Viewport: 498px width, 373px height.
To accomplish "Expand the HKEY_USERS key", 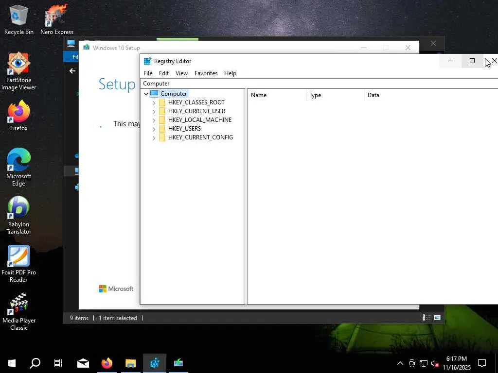I will click(x=154, y=129).
